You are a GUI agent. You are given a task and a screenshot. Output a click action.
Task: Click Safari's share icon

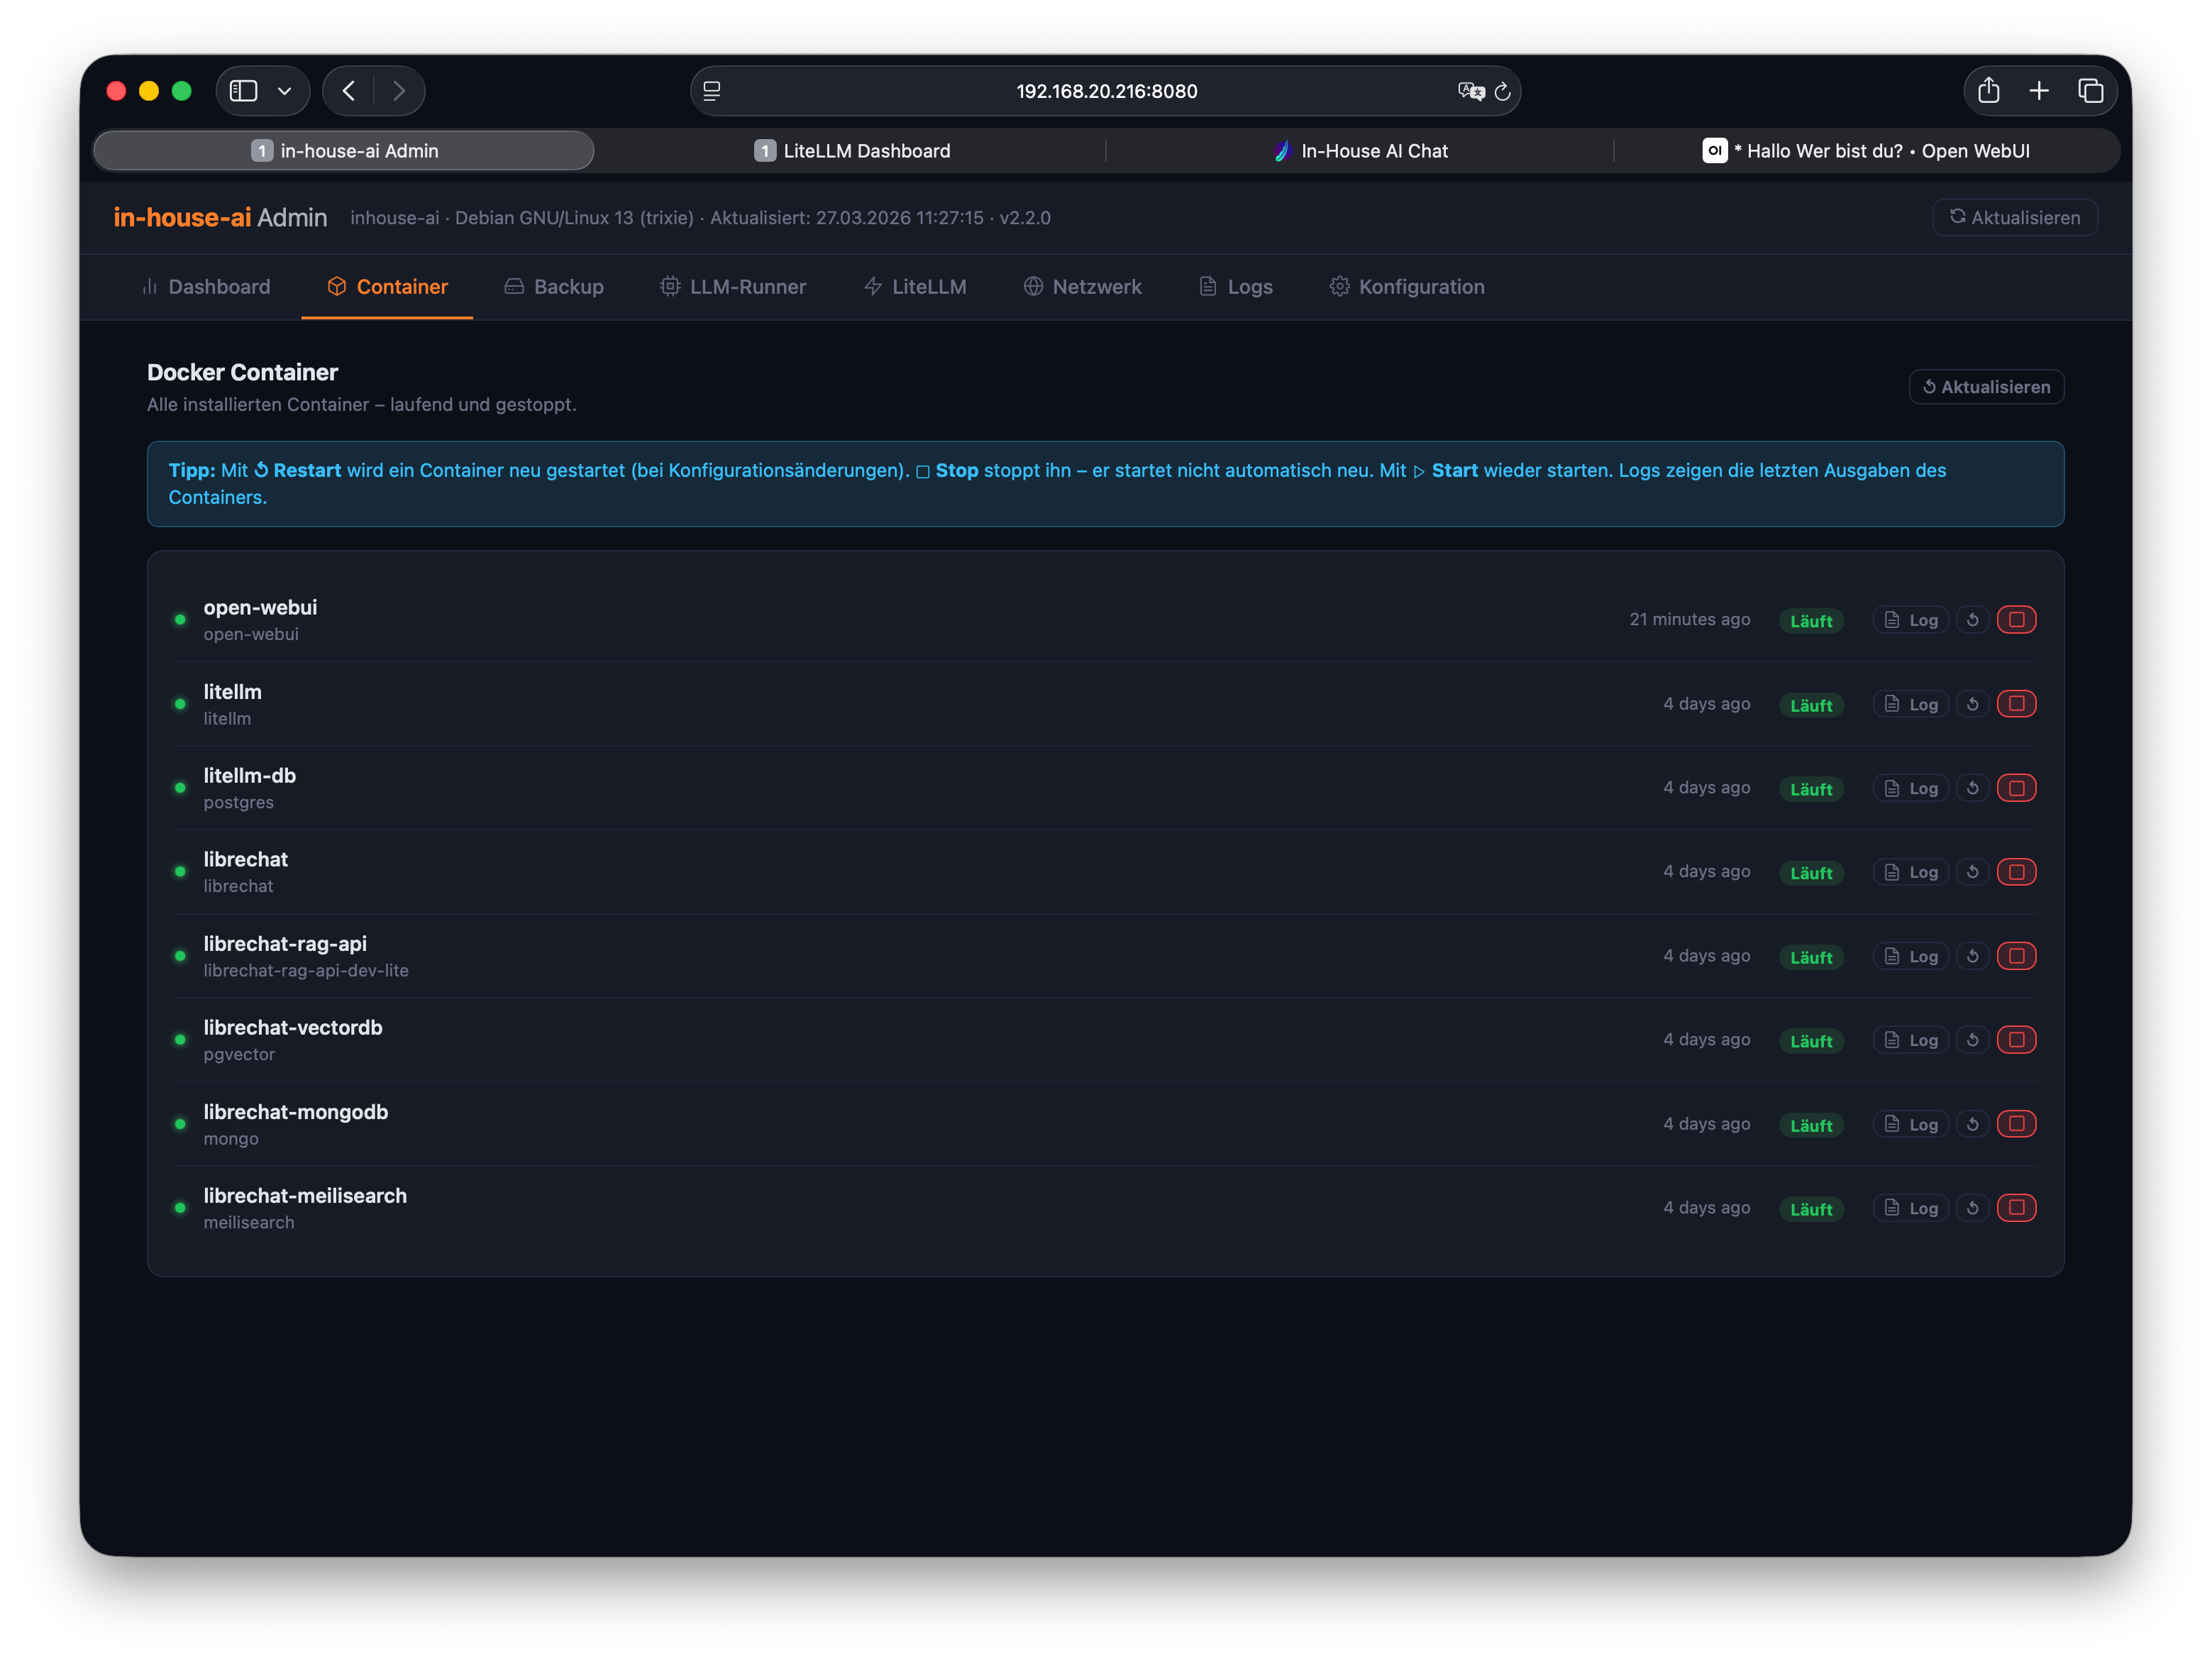[1988, 91]
